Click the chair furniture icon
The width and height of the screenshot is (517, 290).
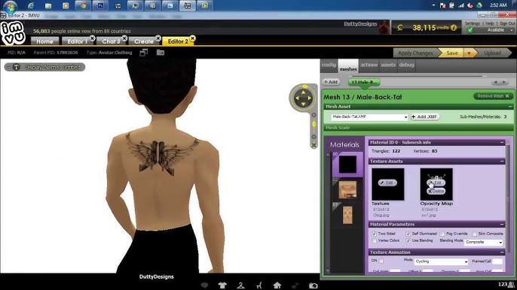(258, 285)
